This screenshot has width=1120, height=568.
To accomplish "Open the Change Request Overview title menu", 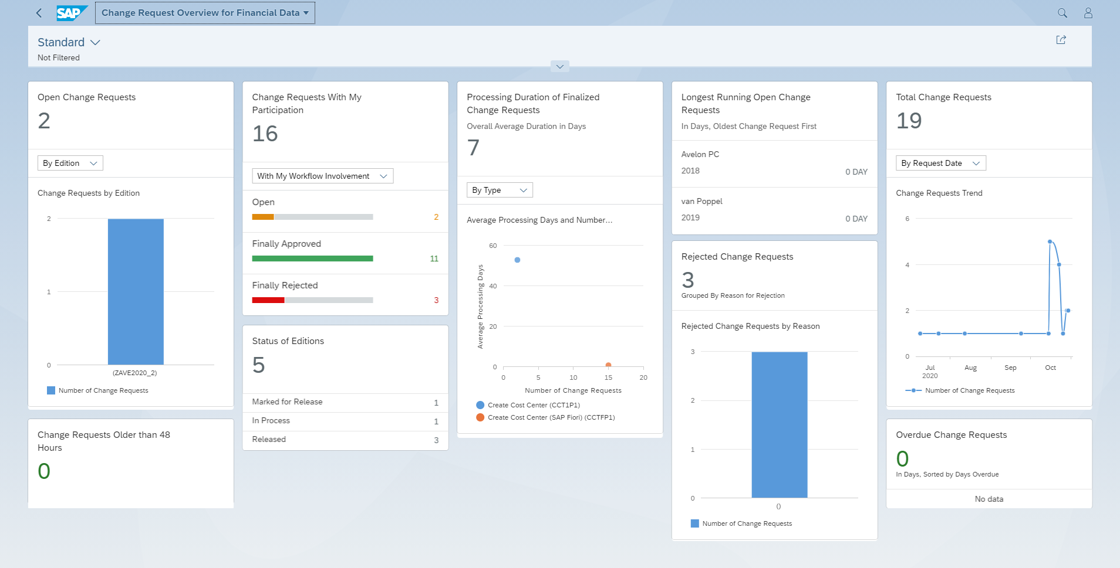I will pos(205,13).
